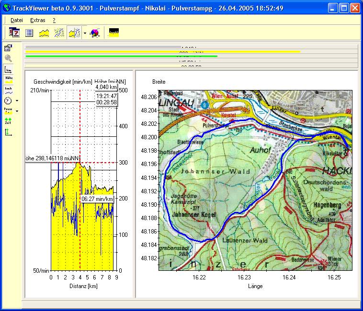Click the green axis scaling icon

point(8,133)
